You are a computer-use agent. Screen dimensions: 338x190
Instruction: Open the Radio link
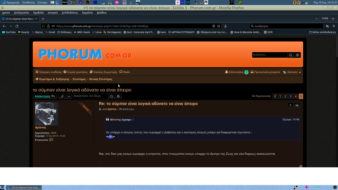(x=125, y=72)
